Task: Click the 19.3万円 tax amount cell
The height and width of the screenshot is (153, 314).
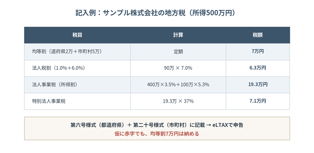Action: pyautogui.click(x=258, y=85)
